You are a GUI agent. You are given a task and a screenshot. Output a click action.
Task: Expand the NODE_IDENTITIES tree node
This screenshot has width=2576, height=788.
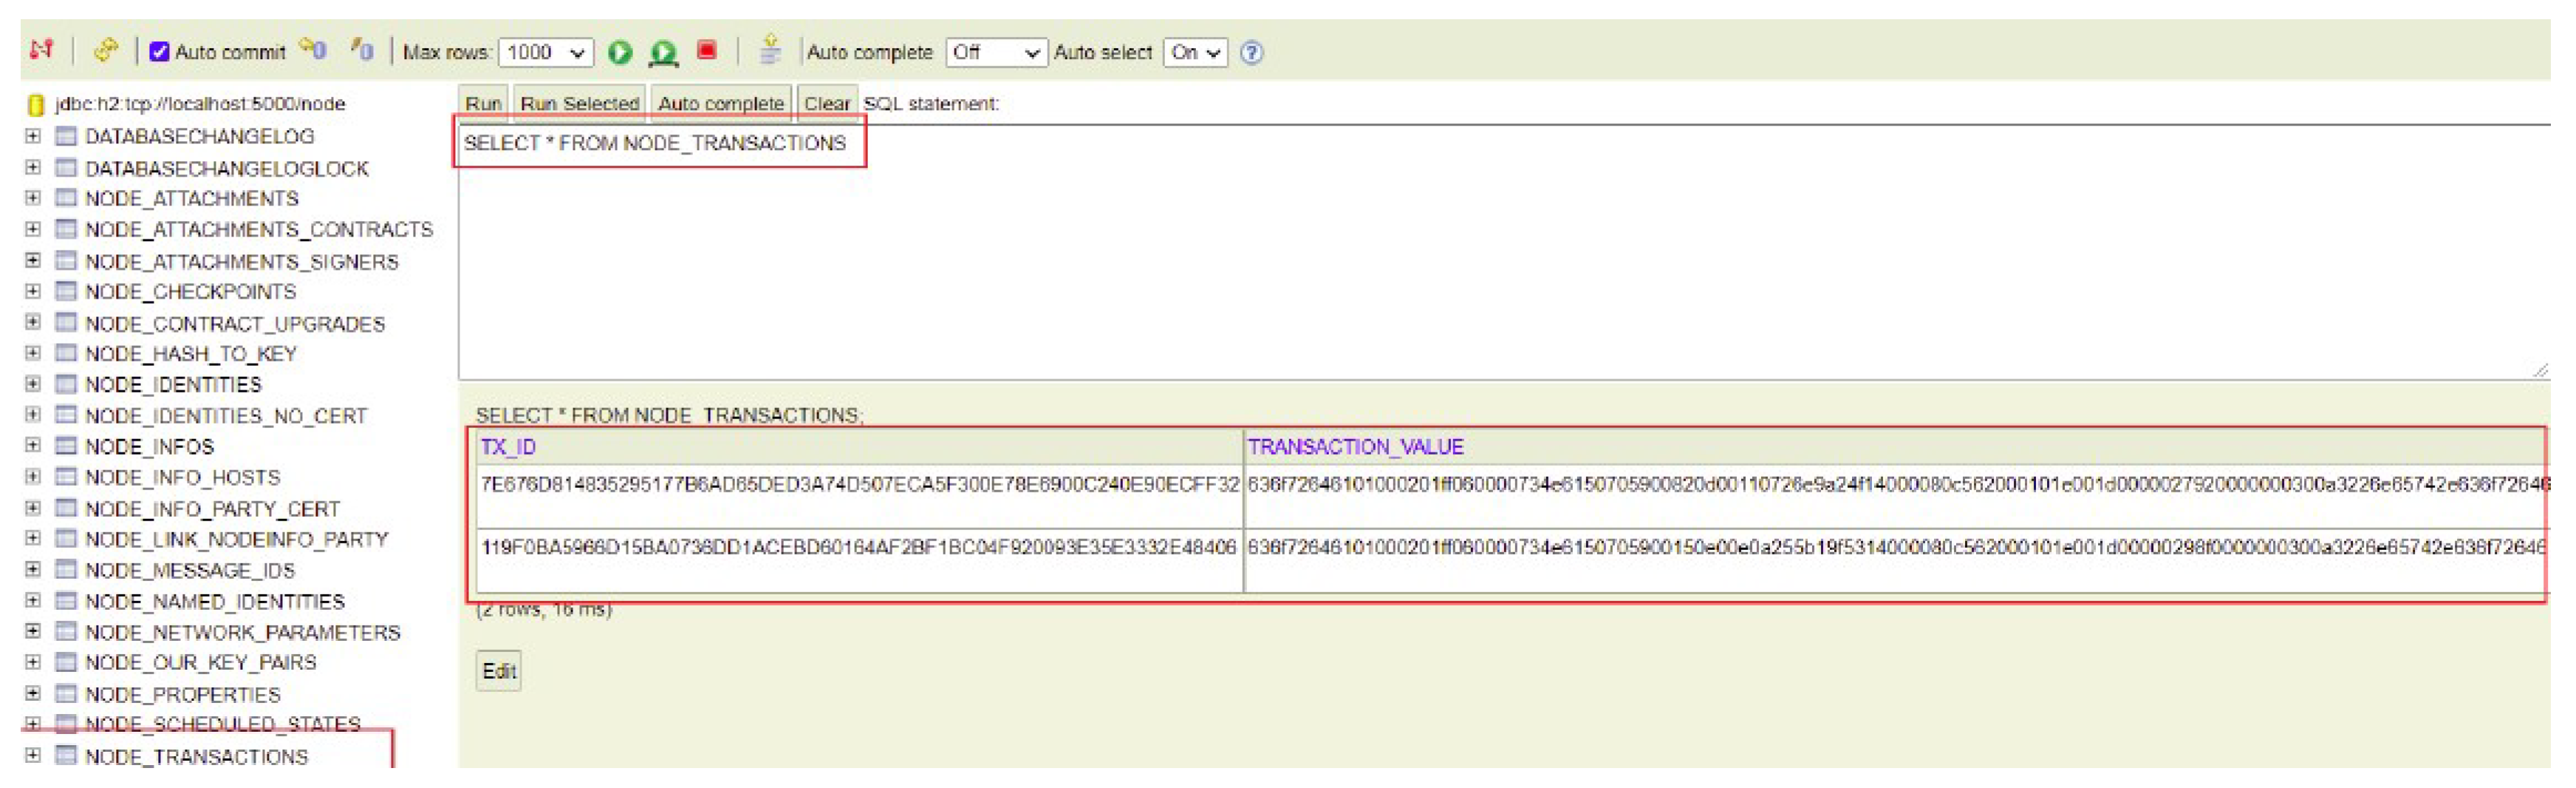click(33, 384)
